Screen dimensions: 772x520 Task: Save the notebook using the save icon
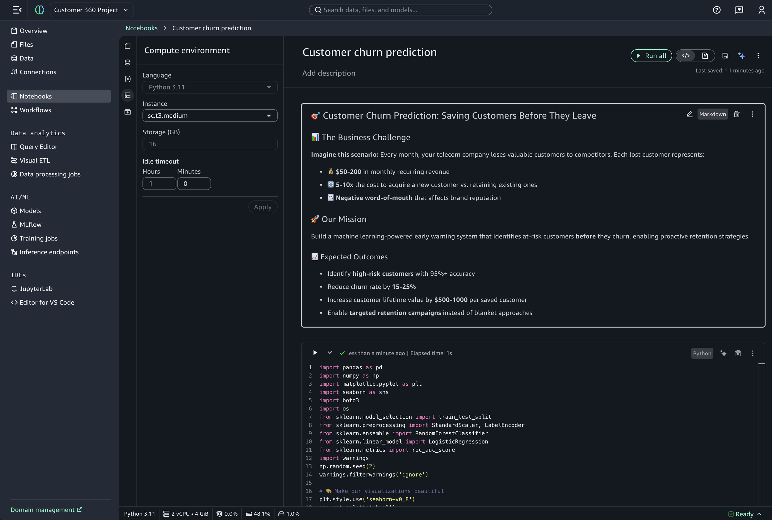point(725,55)
